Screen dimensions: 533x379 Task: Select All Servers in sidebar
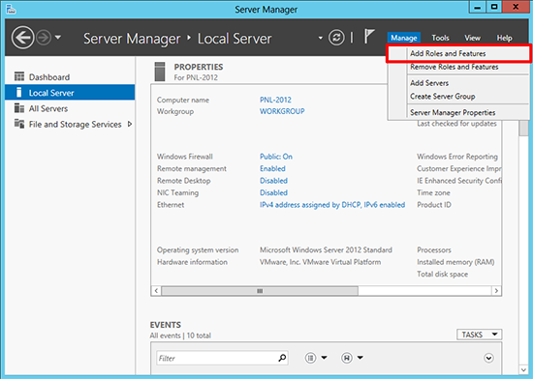(70, 108)
